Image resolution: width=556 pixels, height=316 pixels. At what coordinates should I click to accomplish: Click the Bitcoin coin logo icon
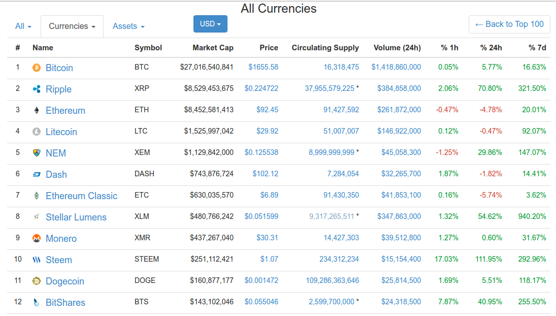coord(37,68)
